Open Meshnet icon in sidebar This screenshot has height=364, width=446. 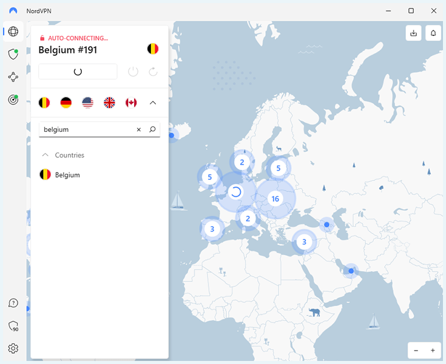(x=13, y=77)
